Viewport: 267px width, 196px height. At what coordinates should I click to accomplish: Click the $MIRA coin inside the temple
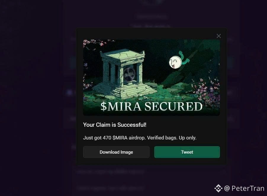coord(129,74)
